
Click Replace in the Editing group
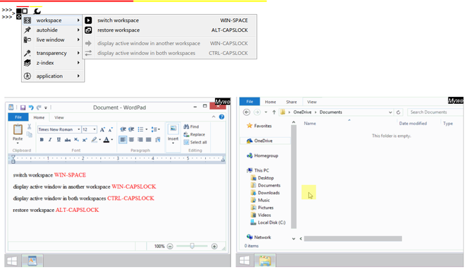click(x=194, y=134)
